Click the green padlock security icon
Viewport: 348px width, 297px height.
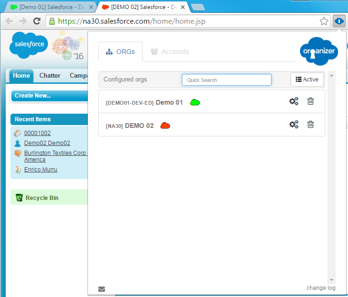click(x=52, y=21)
